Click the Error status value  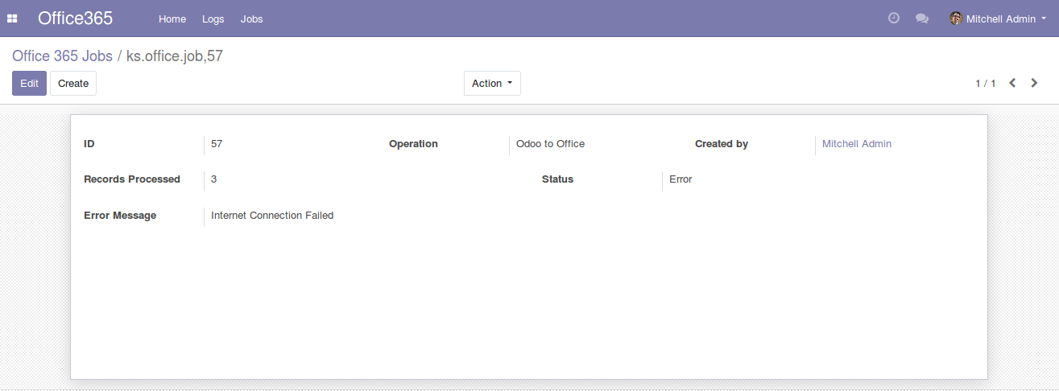pyautogui.click(x=680, y=179)
